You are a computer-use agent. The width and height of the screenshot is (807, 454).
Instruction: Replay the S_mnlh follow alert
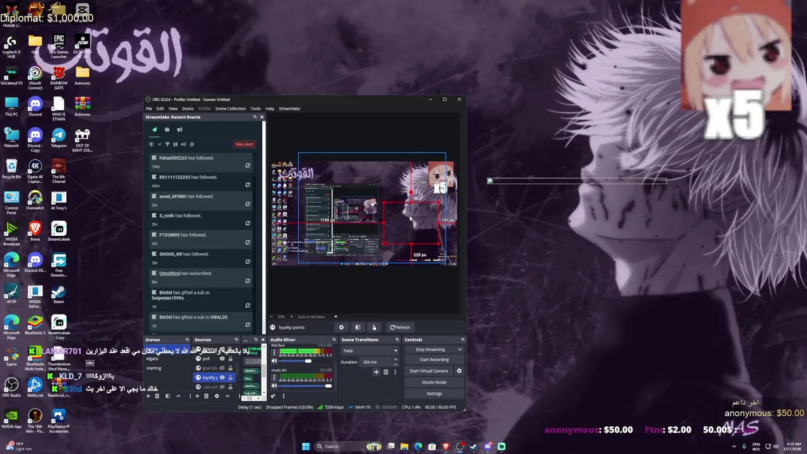248,223
